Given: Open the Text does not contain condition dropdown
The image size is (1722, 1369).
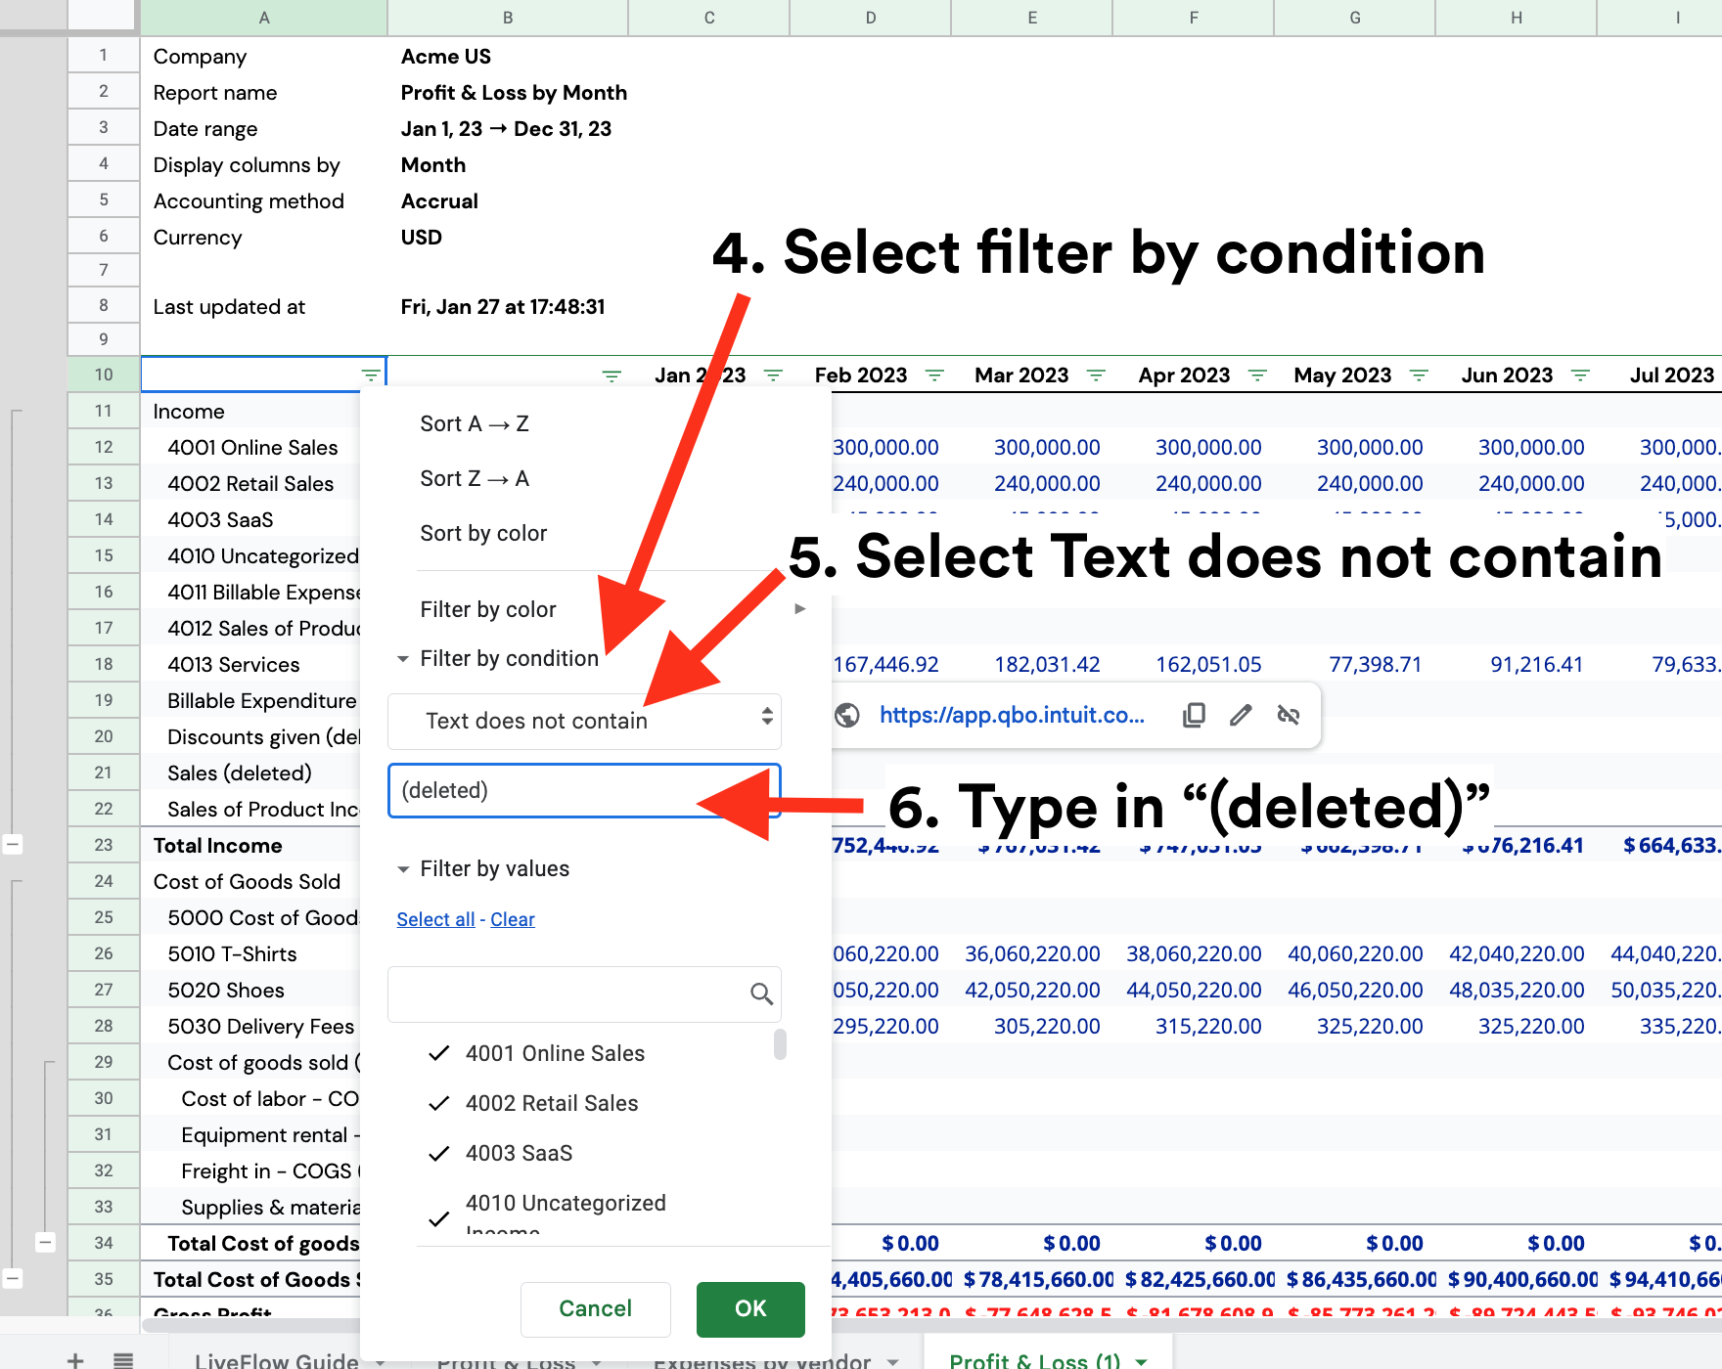Looking at the screenshot, I should [x=584, y=721].
